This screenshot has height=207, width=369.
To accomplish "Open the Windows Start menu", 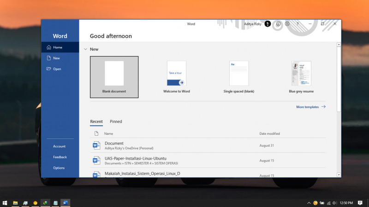I will pos(5,203).
